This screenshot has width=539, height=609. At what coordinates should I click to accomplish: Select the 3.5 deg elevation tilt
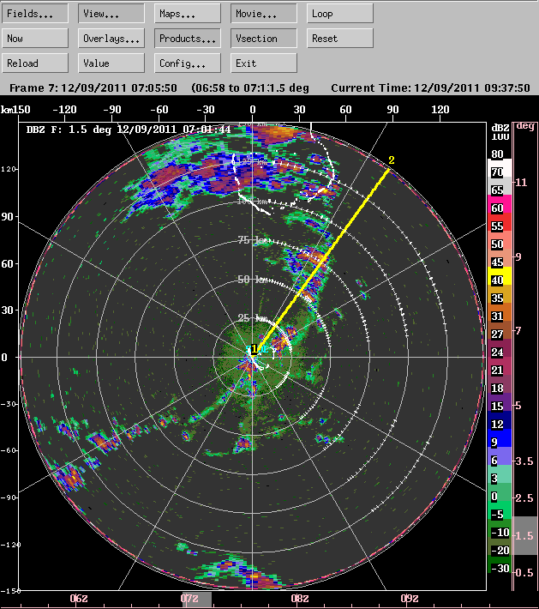525,461
